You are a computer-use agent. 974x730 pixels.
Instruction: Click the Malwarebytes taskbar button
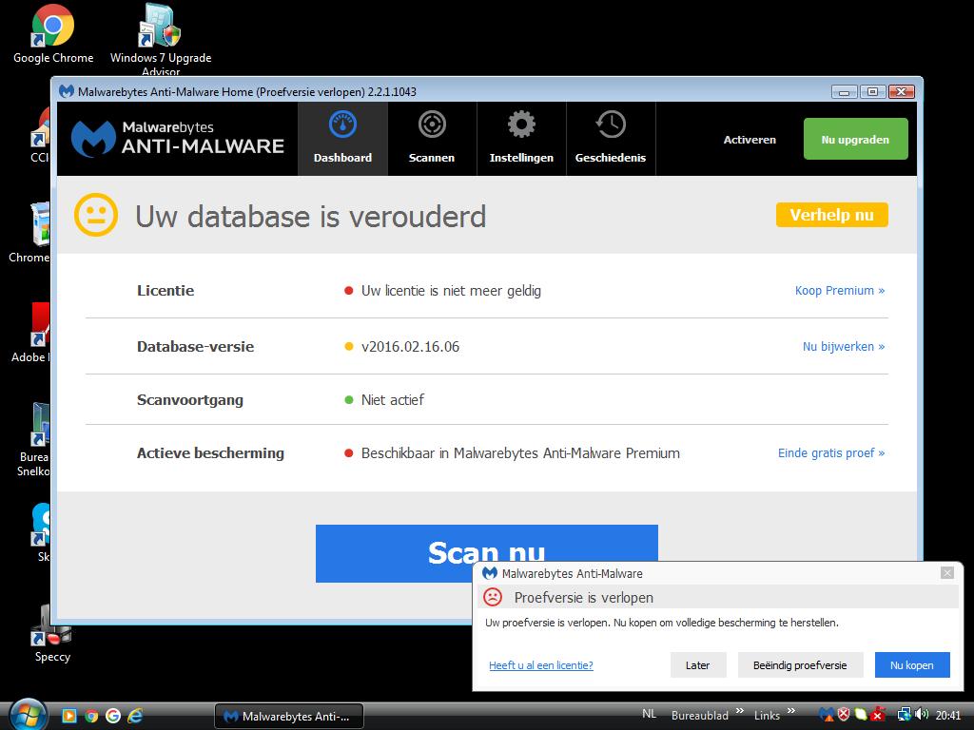click(289, 717)
